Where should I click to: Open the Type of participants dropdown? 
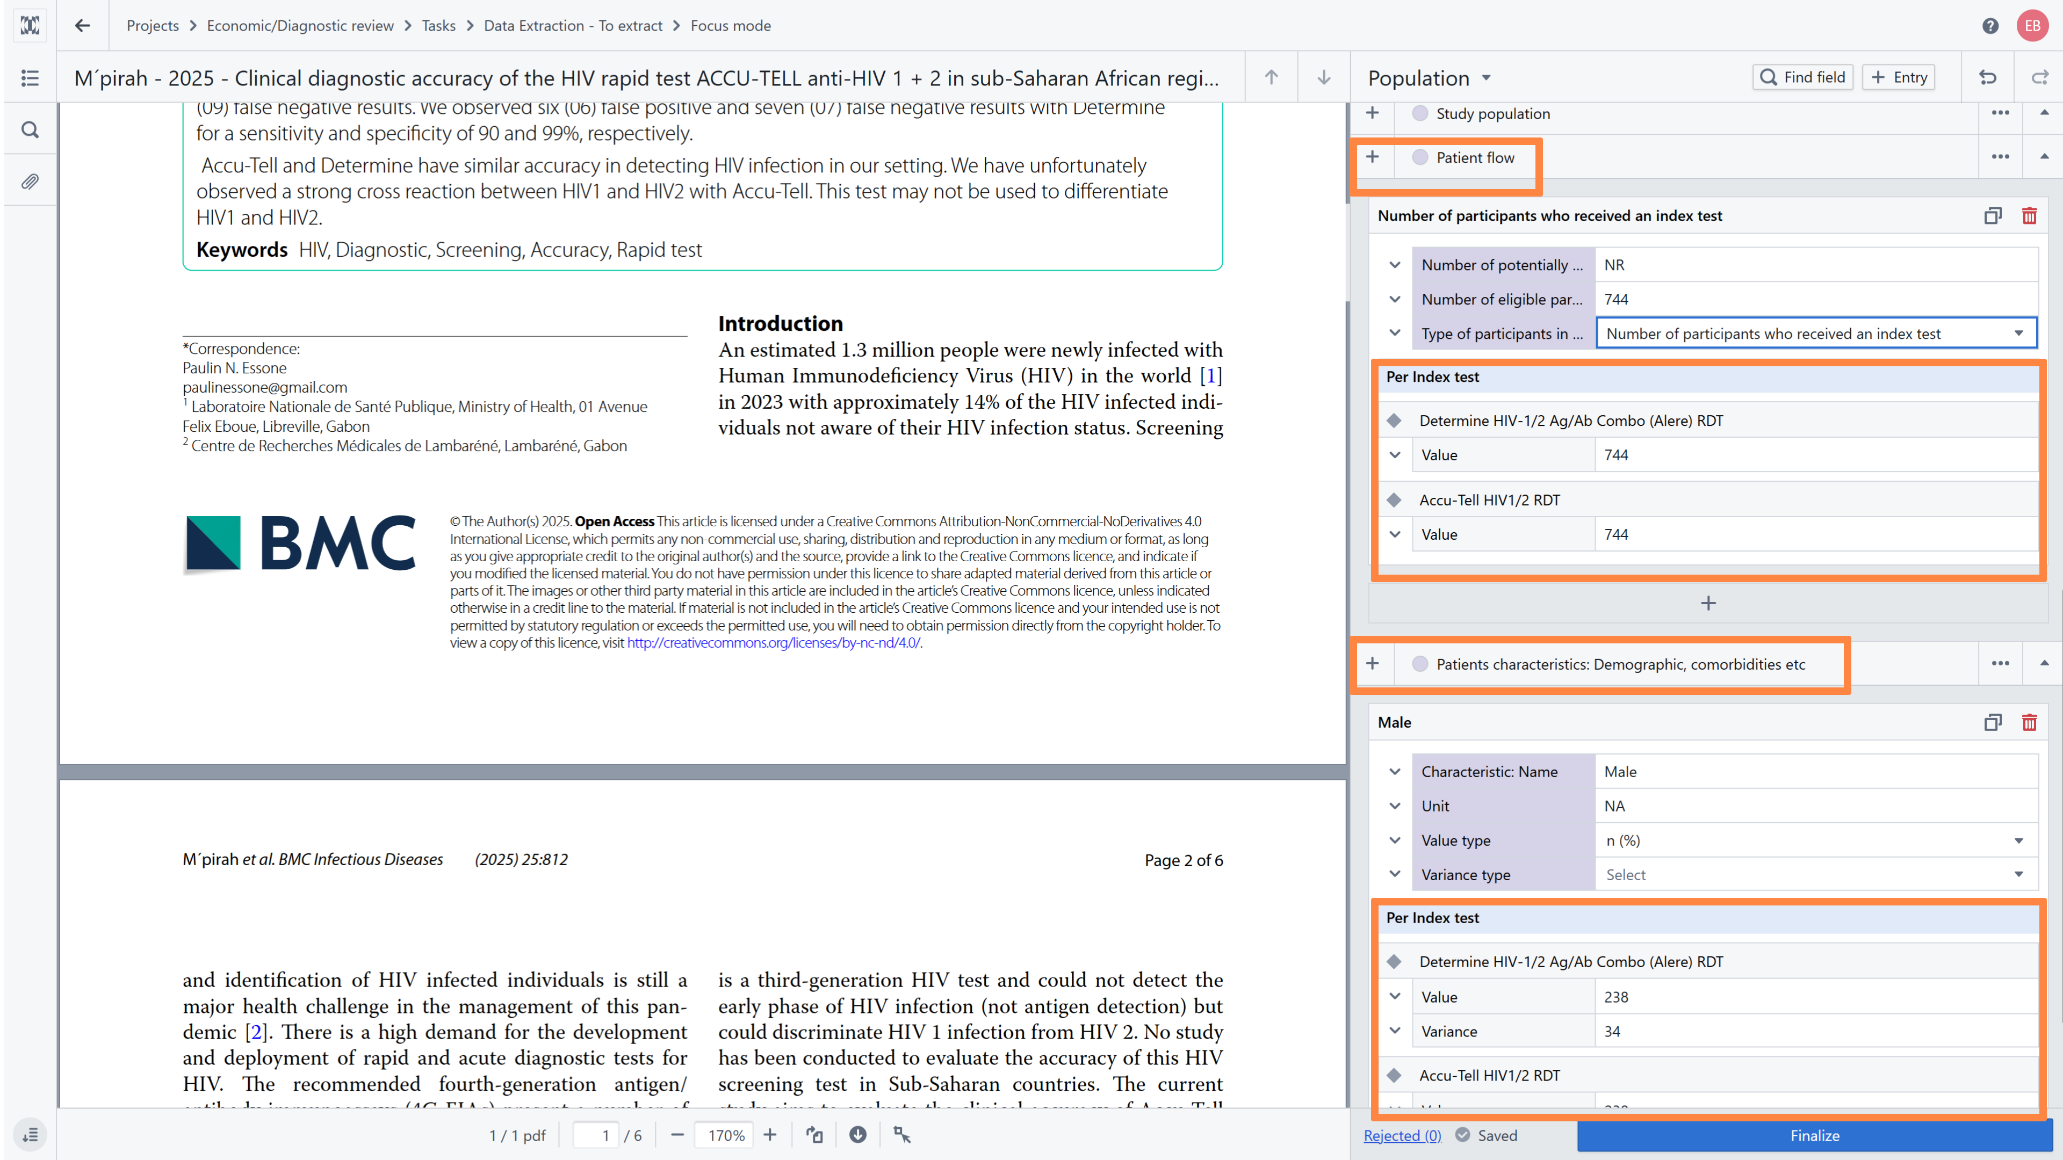[x=1816, y=333]
